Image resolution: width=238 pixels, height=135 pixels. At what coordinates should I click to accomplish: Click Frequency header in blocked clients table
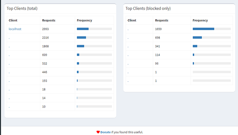tap(200, 20)
